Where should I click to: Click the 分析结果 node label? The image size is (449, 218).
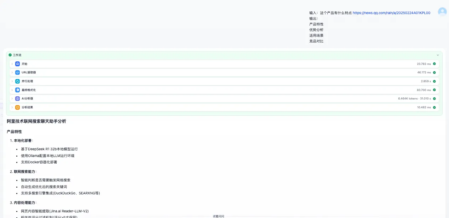[x=27, y=107]
